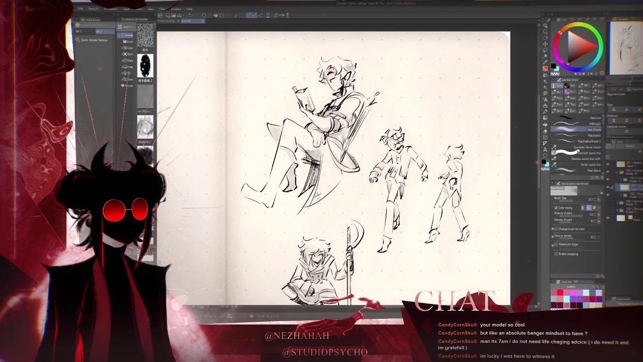Select the black oval brush material thumbnail

coord(145,65)
